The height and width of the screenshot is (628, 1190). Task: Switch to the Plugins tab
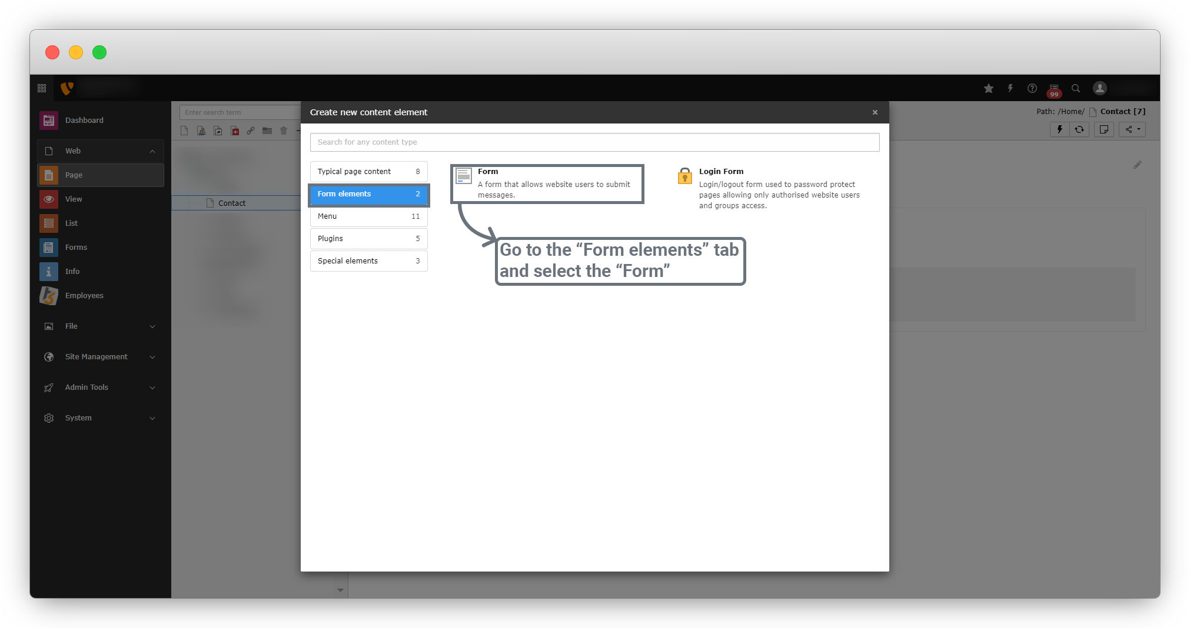click(x=368, y=239)
